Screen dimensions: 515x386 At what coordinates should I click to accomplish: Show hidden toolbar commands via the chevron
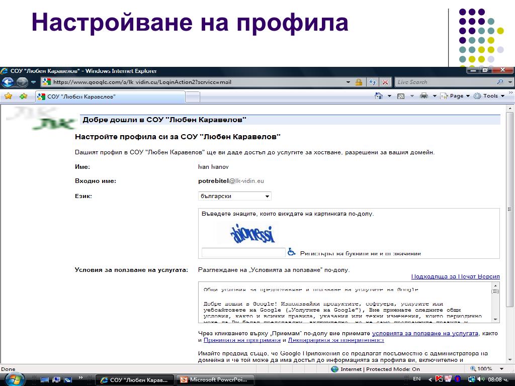click(511, 93)
